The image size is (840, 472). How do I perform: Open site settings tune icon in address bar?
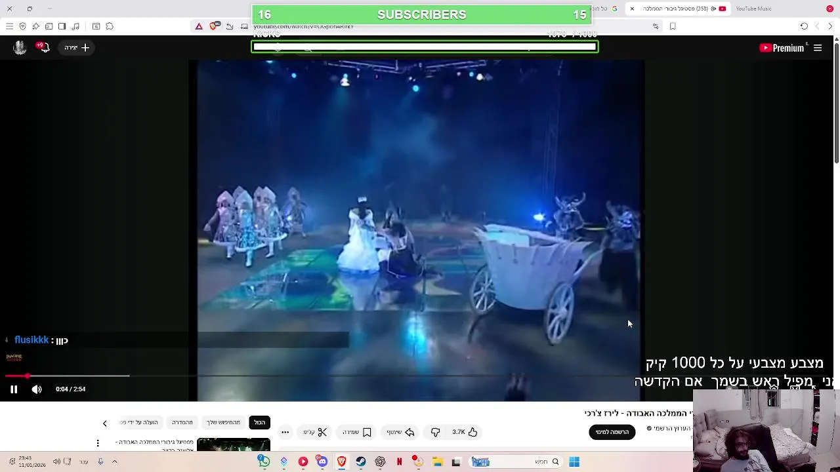pyautogui.click(x=656, y=26)
